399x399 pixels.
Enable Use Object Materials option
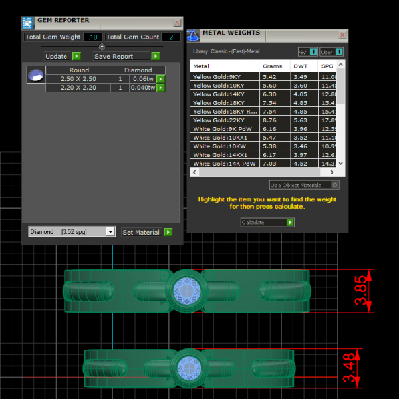[334, 185]
